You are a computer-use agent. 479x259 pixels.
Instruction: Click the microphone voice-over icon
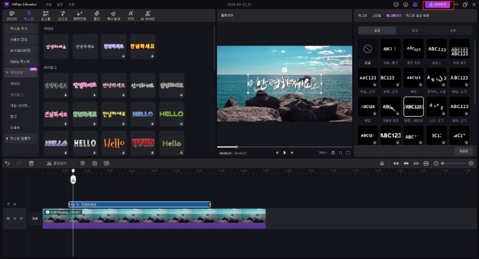click(382, 163)
